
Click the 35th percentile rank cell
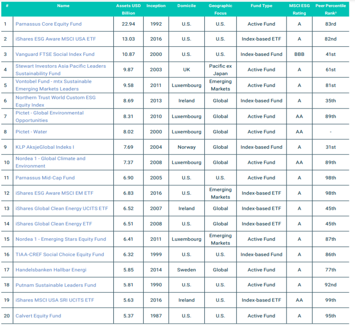coord(331,101)
